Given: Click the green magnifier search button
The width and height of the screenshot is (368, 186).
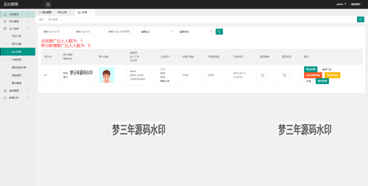Looking at the screenshot, I should coord(219,31).
